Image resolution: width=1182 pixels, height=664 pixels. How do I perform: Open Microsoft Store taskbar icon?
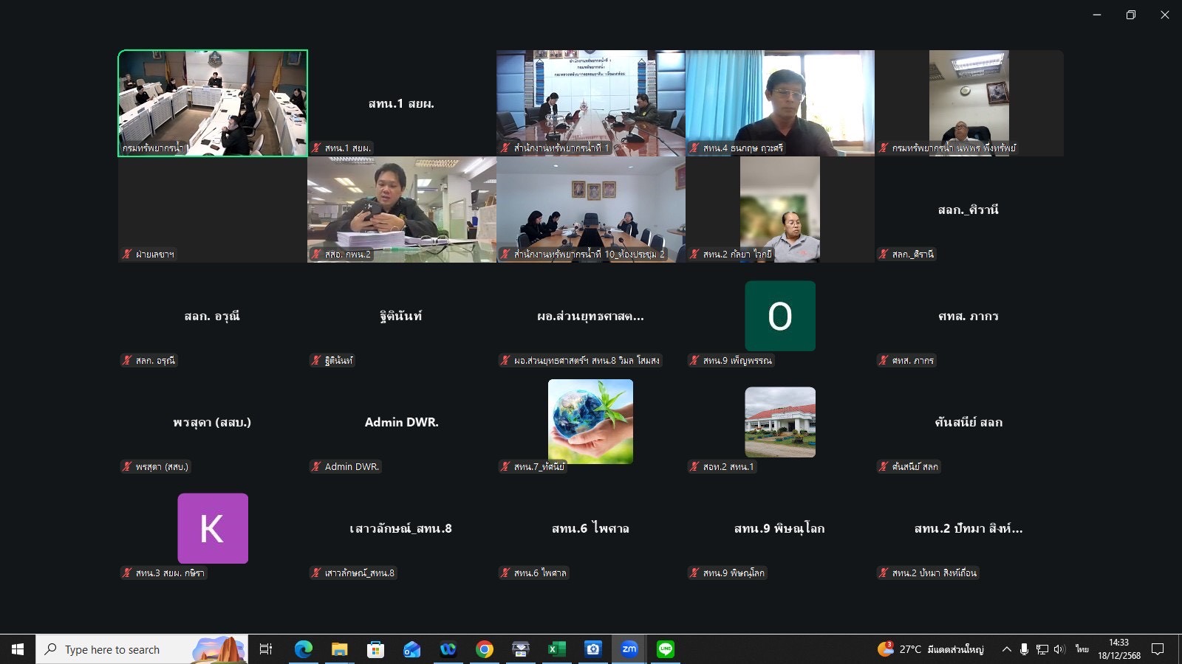(375, 649)
